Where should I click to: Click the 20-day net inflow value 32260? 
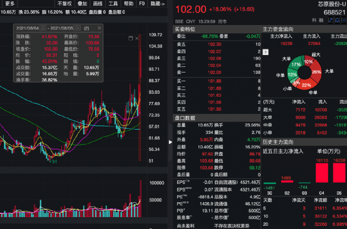tap(321, 224)
